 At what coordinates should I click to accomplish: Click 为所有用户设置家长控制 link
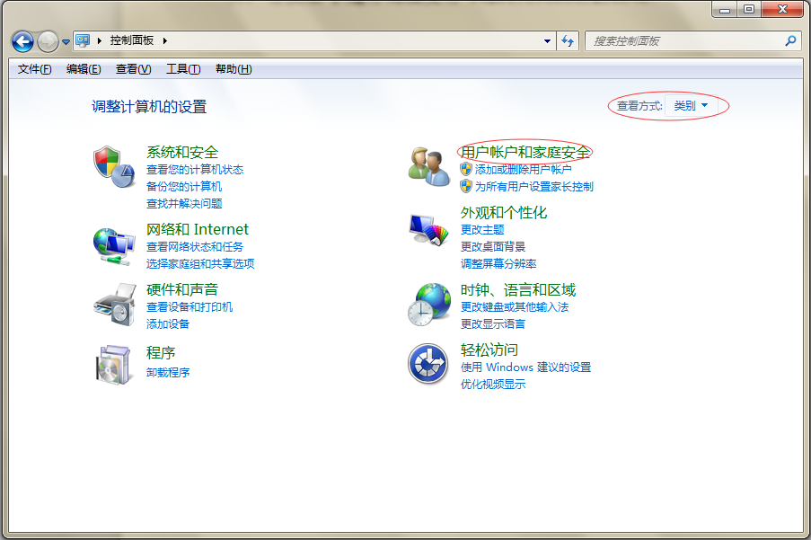[534, 187]
